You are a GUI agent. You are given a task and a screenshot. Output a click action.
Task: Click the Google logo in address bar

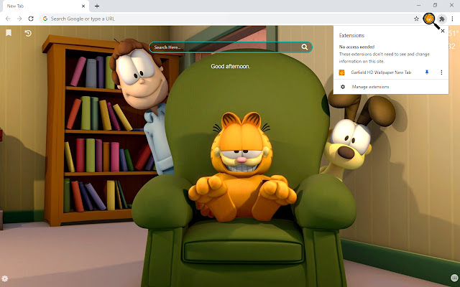(x=45, y=19)
